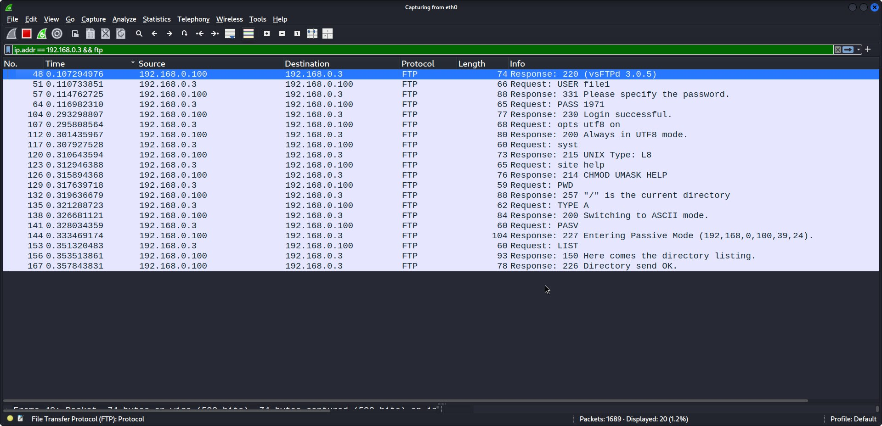Image resolution: width=882 pixels, height=426 pixels.
Task: Select packet 48 vsFTPd 3.0.5 response
Action: tap(441, 74)
